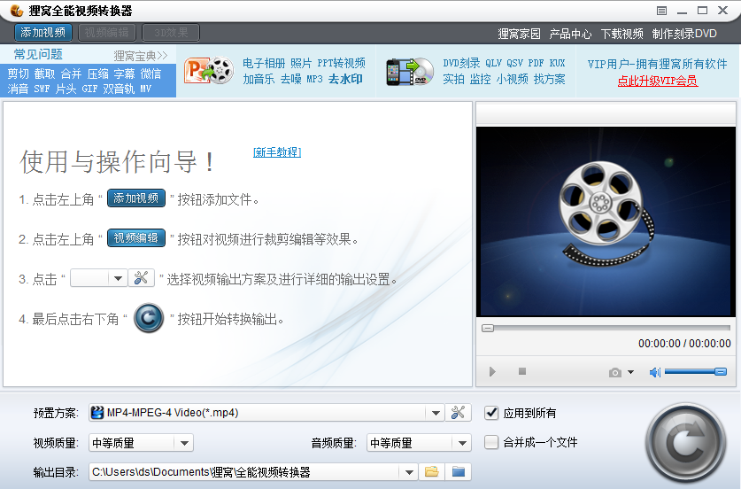Mute the volume speaker icon
Screen dimensions: 741x489
coord(654,372)
